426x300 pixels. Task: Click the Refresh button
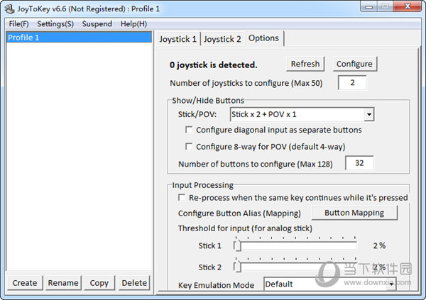coord(305,64)
